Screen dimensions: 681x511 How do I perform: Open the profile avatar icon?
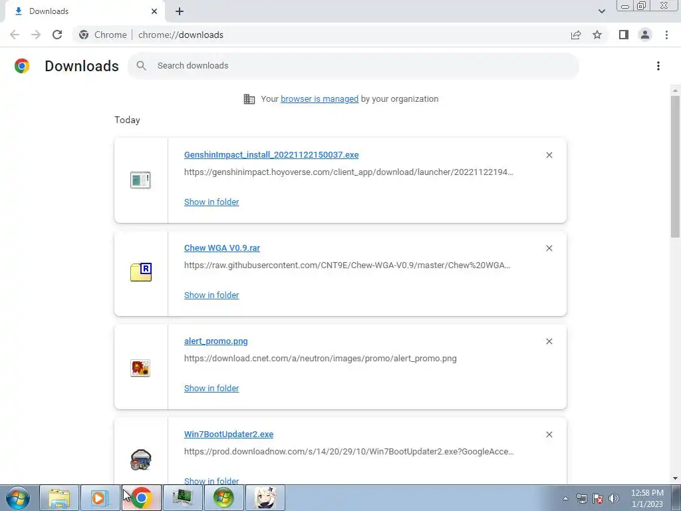[x=645, y=35]
